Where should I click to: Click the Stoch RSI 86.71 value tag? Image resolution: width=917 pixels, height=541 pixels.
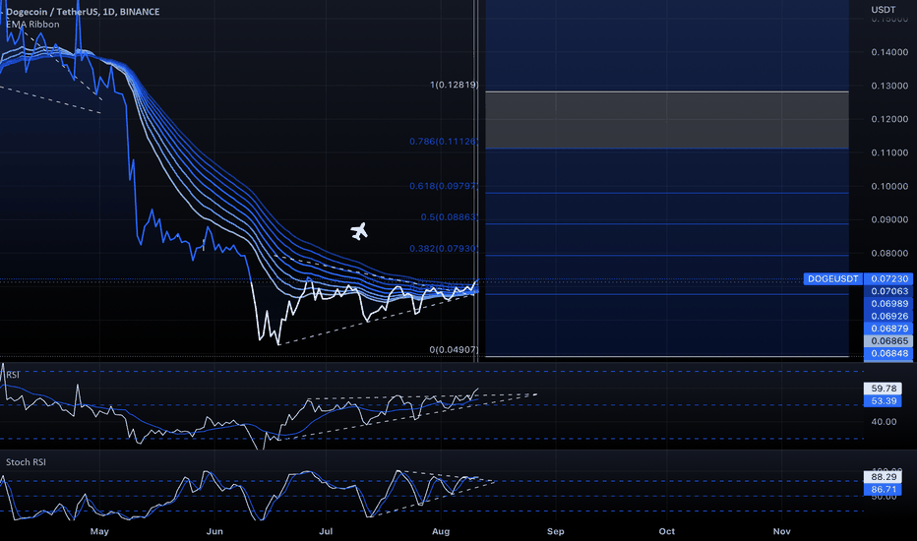pos(884,490)
